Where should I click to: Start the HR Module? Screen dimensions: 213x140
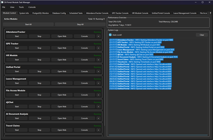coord(17,60)
